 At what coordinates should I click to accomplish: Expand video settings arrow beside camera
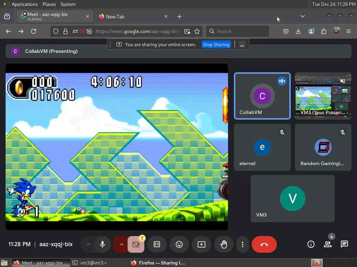(122, 244)
